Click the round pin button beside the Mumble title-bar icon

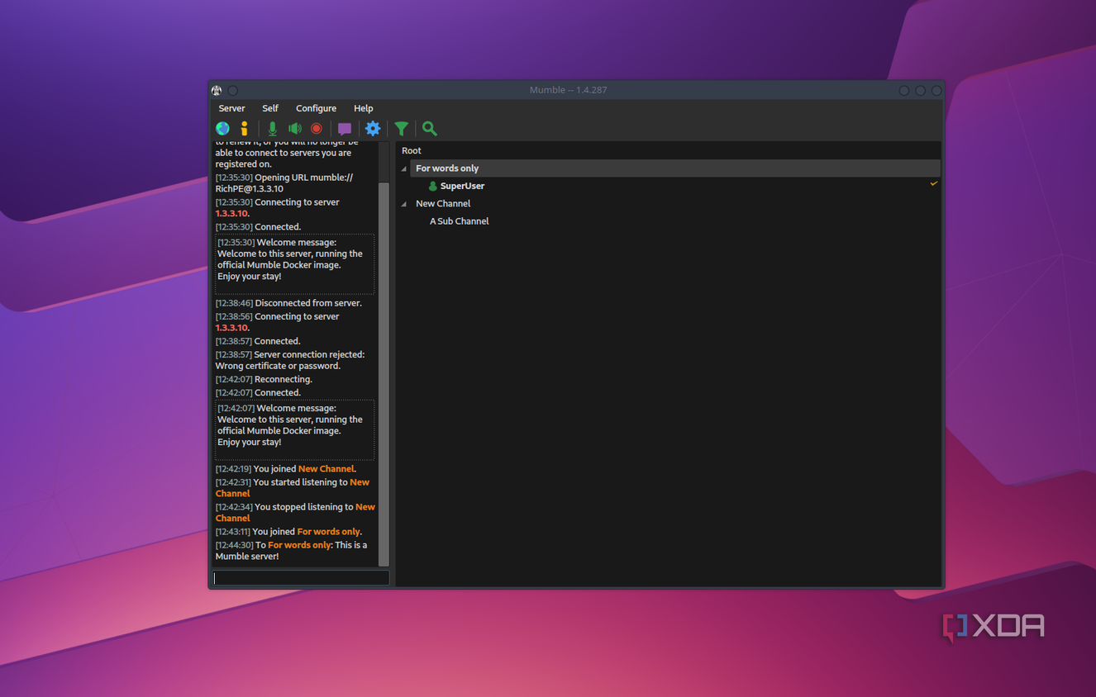[233, 90]
